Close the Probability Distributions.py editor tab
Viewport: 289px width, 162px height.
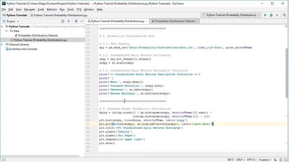point(147,21)
